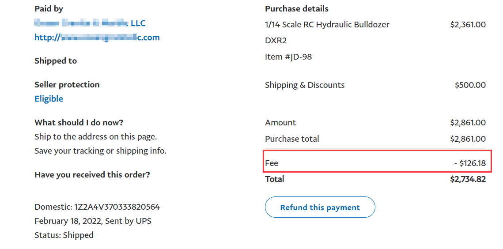The width and height of the screenshot is (503, 249).
Task: Click the bold Total value $2,734.82
Action: [468, 179]
